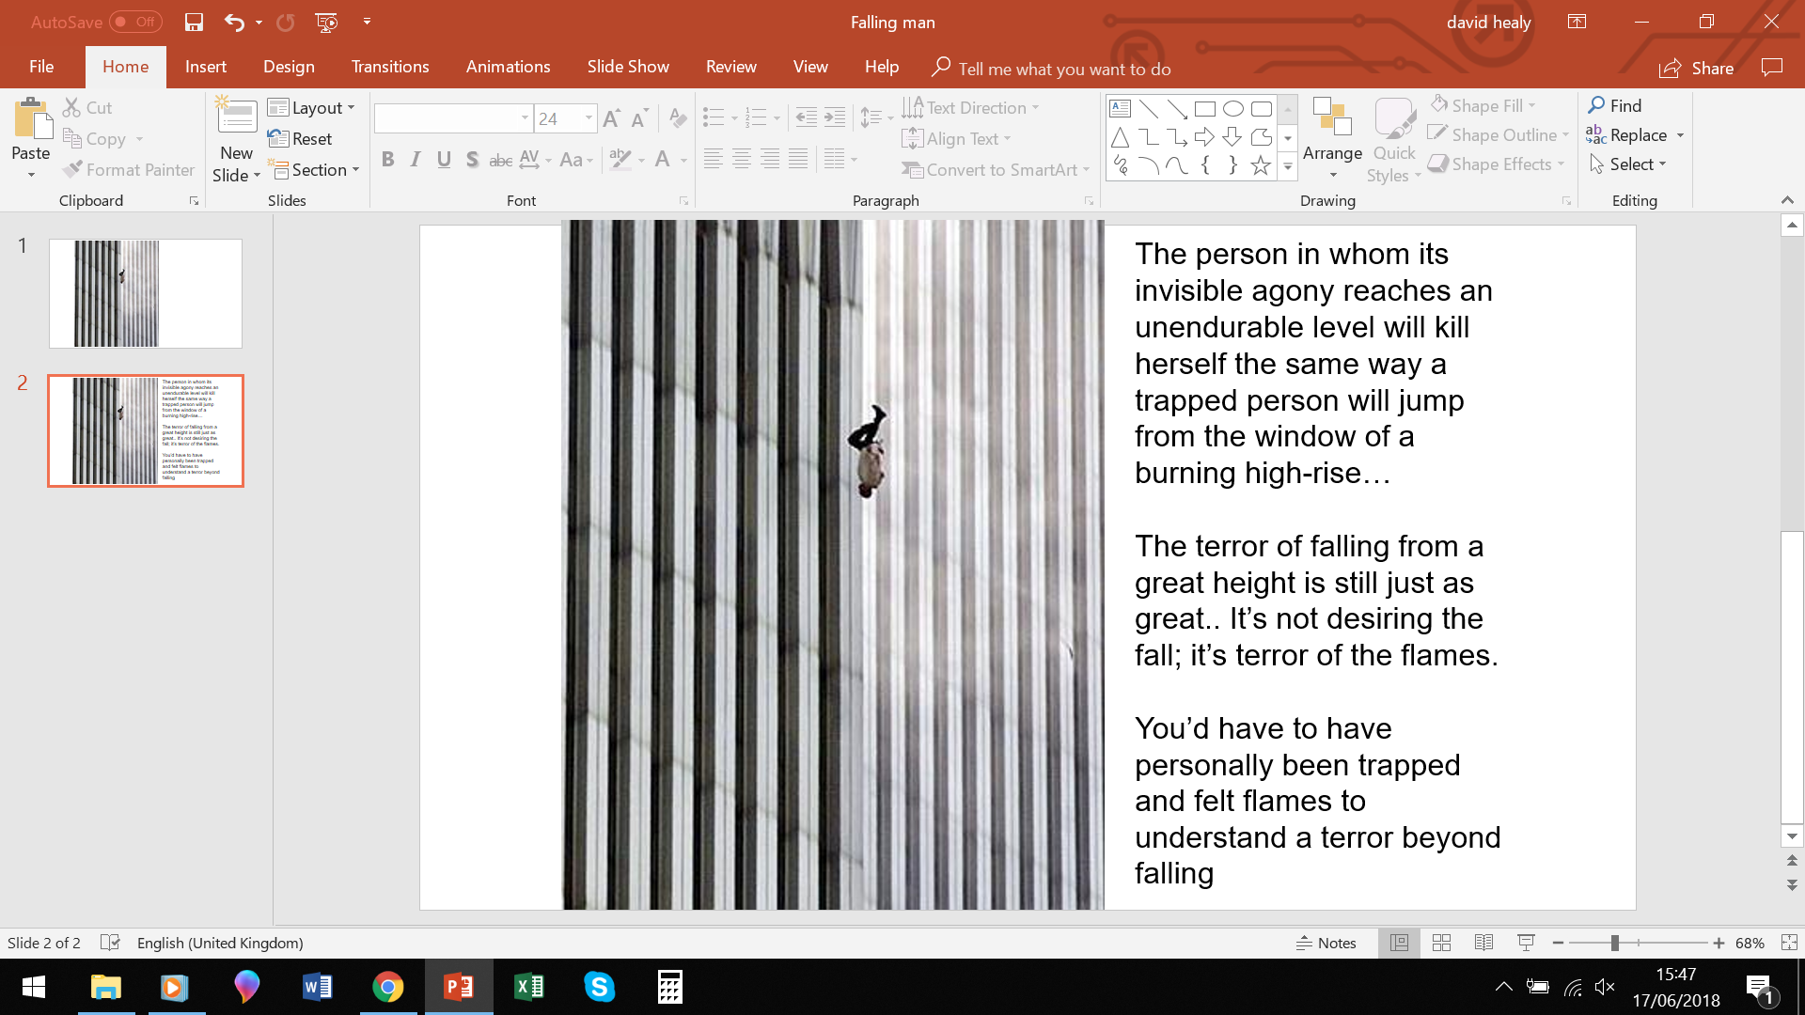Click spell check icon in status bar

point(110,943)
